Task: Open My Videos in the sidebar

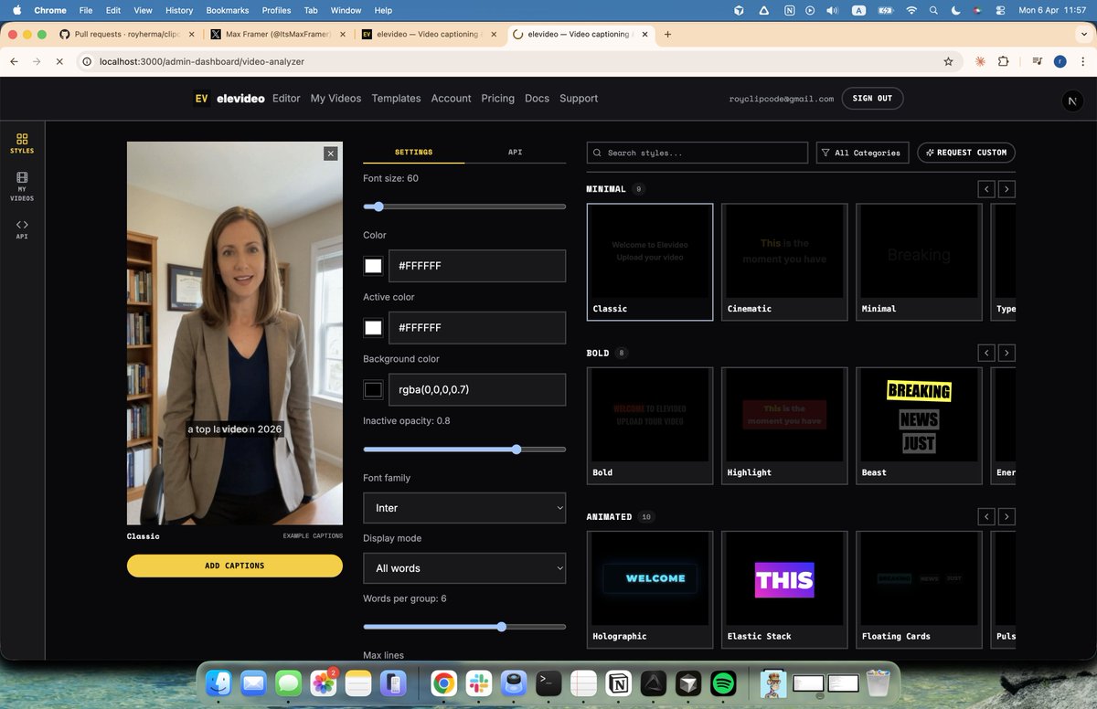Action: (22, 185)
